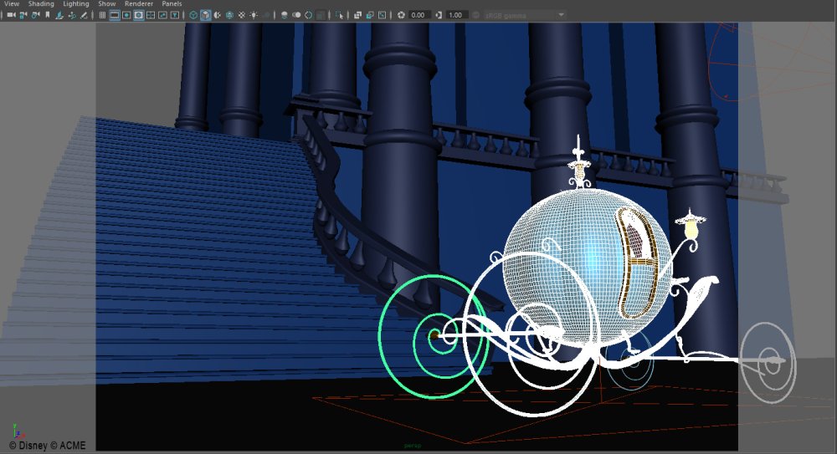Click the Gamma icon
The width and height of the screenshot is (837, 454).
point(439,15)
